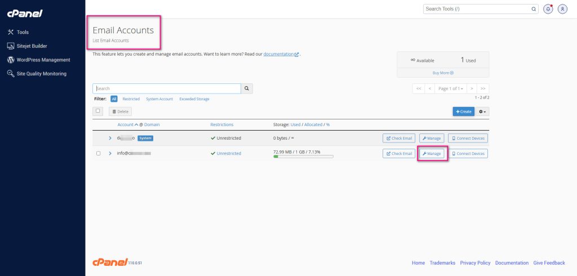Click the "72.99 MB / 1 GB / 7.13%" text

[x=297, y=152]
